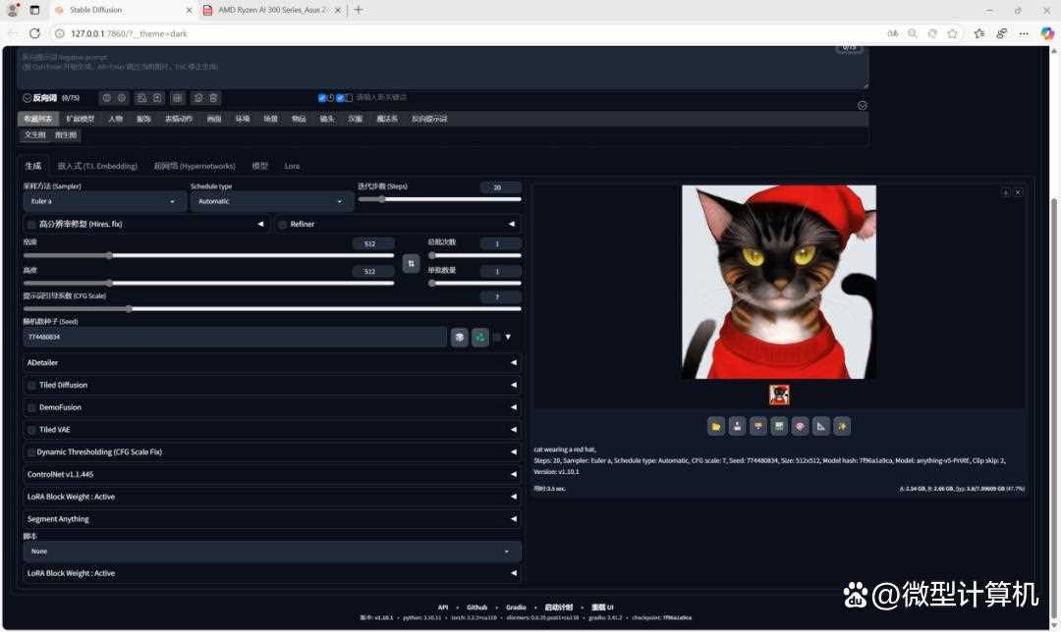
Task: Click the dice icon to randomize seed
Action: 459,338
